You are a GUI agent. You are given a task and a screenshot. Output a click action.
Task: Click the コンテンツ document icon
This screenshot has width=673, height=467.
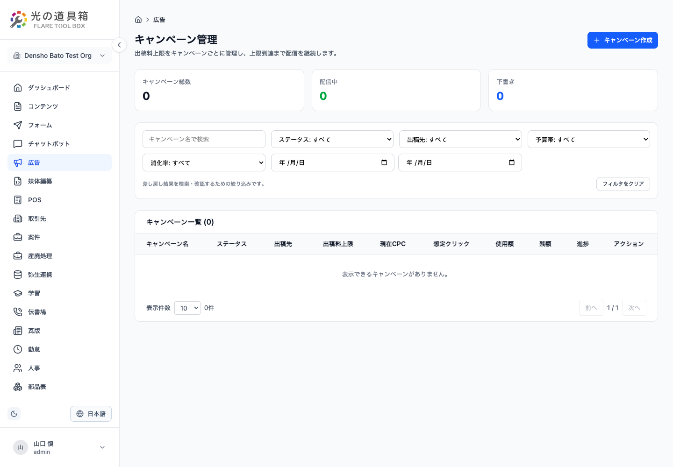pos(18,106)
